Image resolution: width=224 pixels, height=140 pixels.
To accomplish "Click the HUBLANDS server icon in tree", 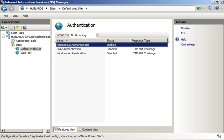I will click(8, 36).
